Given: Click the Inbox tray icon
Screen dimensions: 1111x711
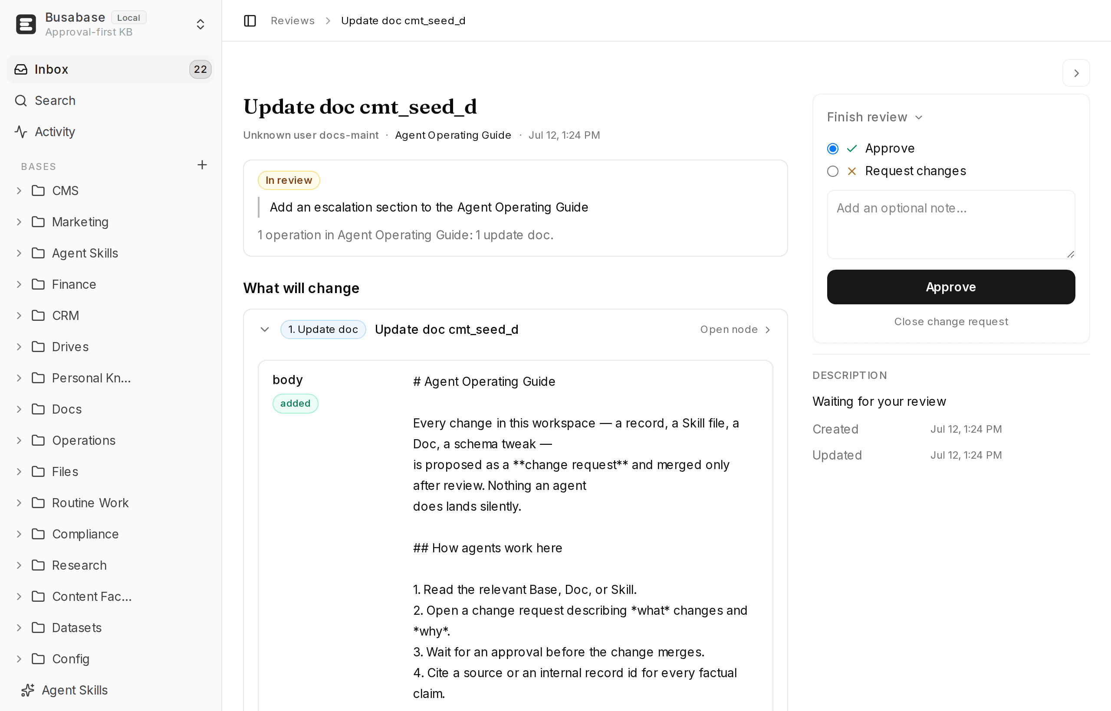Looking at the screenshot, I should coord(21,69).
